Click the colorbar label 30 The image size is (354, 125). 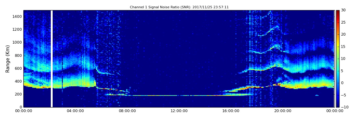pyautogui.click(x=344, y=10)
